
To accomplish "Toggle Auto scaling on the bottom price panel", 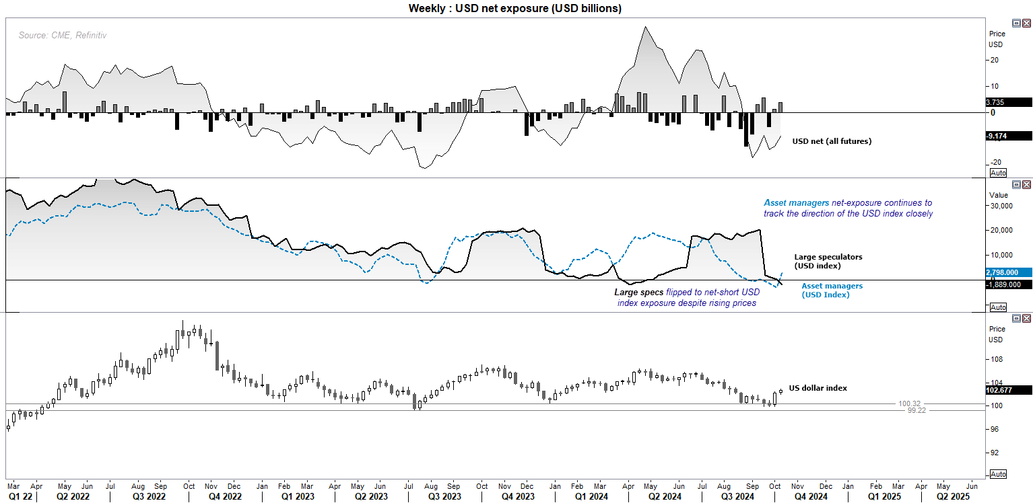I will [x=998, y=475].
